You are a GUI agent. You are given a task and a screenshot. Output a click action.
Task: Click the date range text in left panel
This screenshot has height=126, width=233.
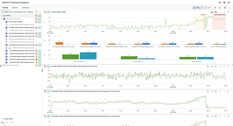(17, 12)
